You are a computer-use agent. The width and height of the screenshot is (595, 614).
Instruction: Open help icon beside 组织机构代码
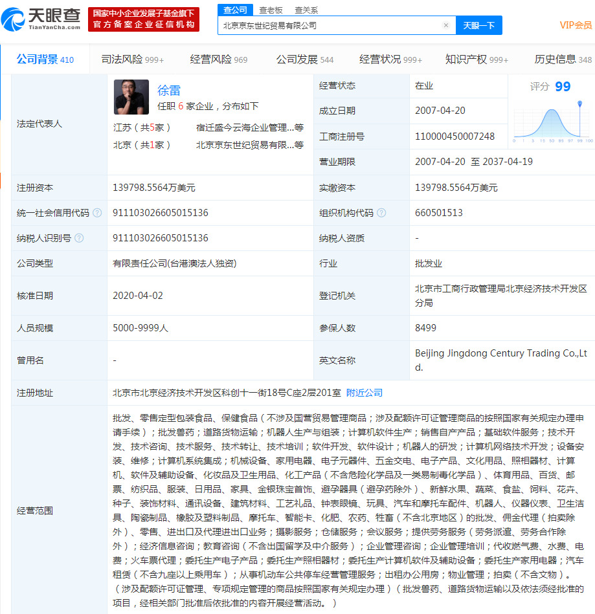click(381, 213)
